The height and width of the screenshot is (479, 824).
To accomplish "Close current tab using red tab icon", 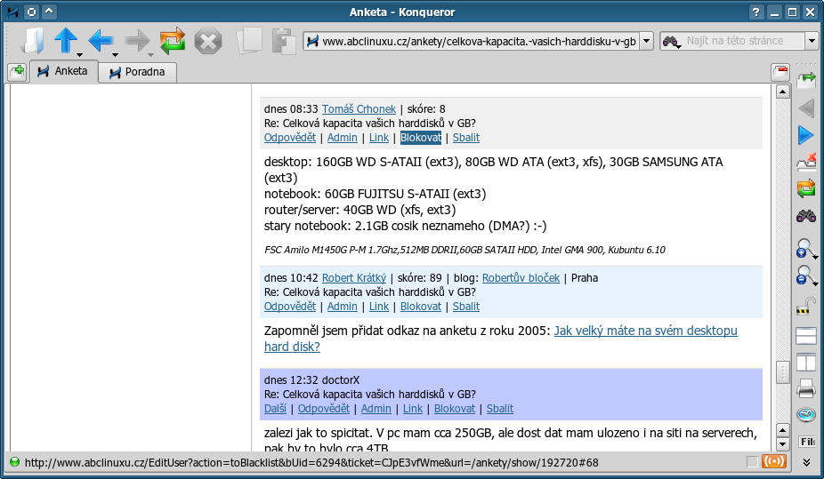I will [780, 72].
